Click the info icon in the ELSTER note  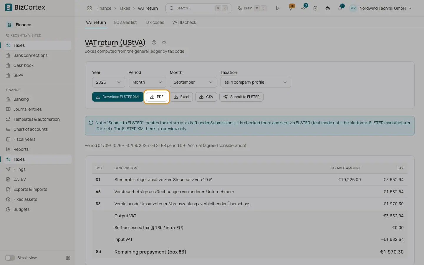coord(91,123)
